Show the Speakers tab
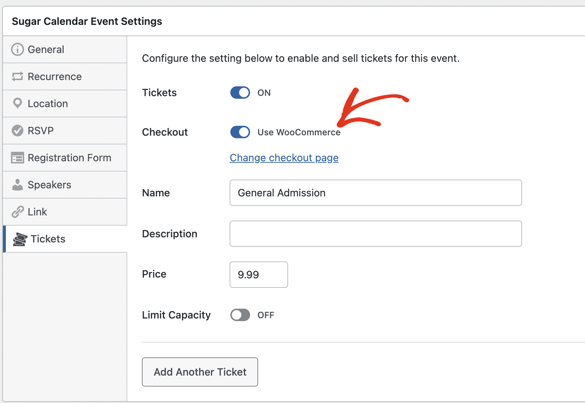585x403 pixels. point(65,185)
